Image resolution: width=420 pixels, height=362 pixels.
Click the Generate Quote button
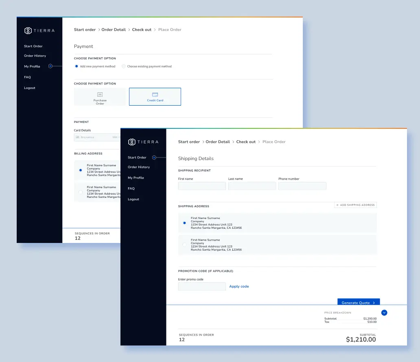pos(359,302)
